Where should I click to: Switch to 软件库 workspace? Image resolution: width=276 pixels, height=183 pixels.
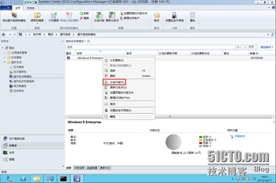32,146
